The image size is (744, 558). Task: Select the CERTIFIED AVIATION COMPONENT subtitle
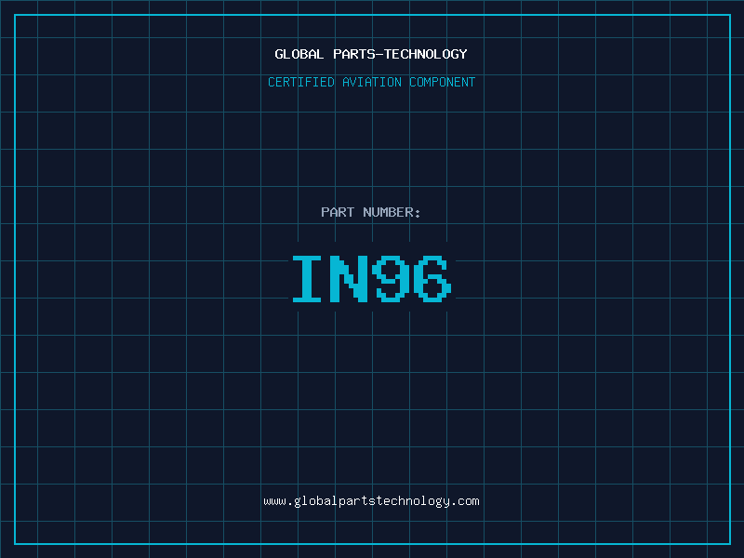point(371,82)
